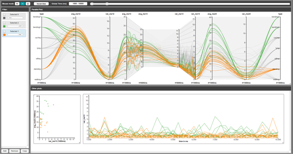Click the parallel plot panel resize handle
Screen dimensions: 293x154
click(290, 84)
